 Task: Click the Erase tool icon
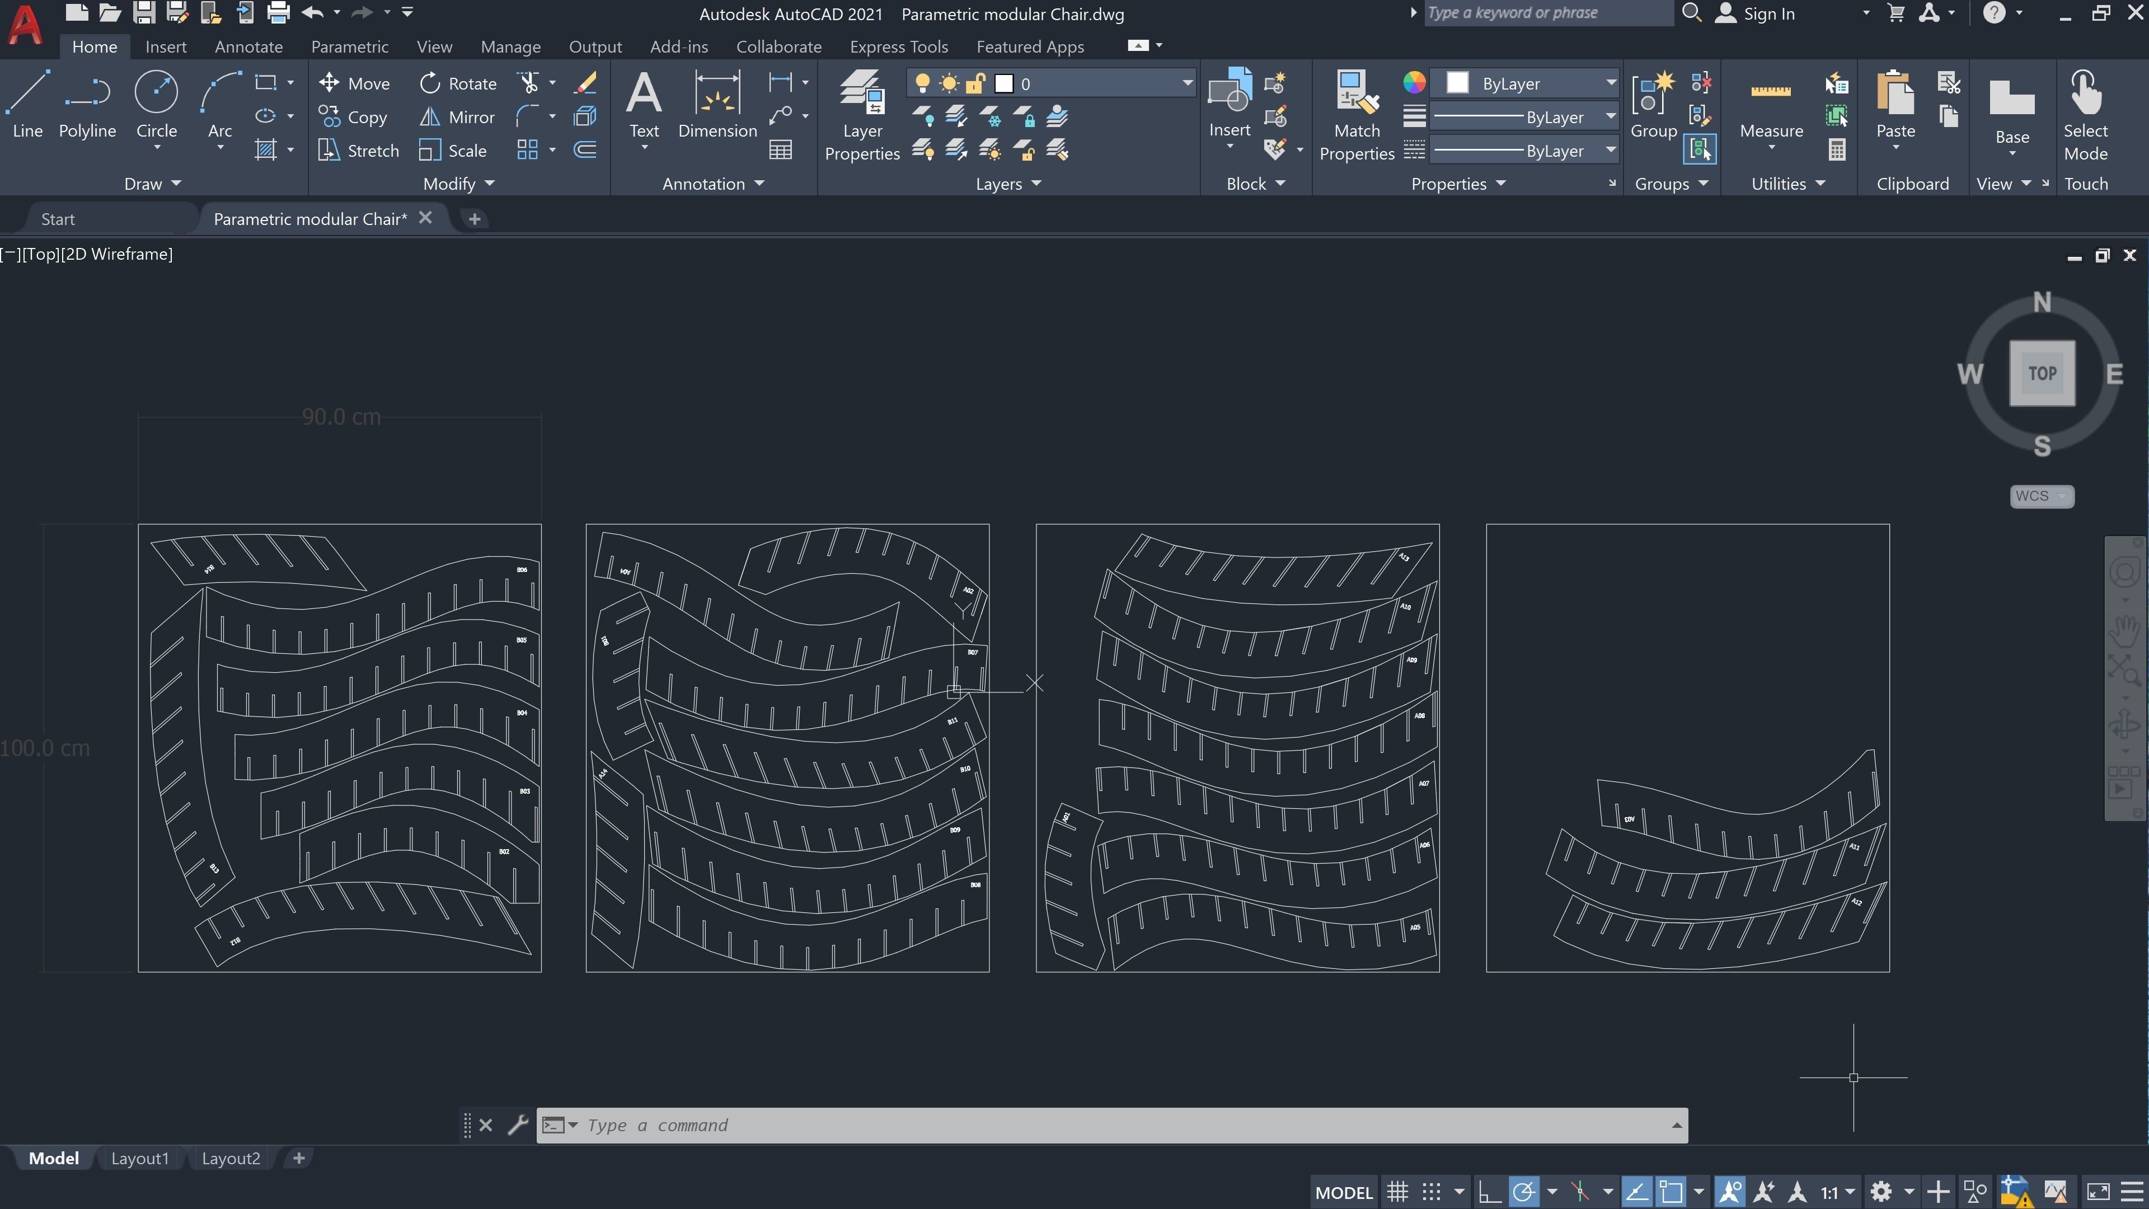585,83
